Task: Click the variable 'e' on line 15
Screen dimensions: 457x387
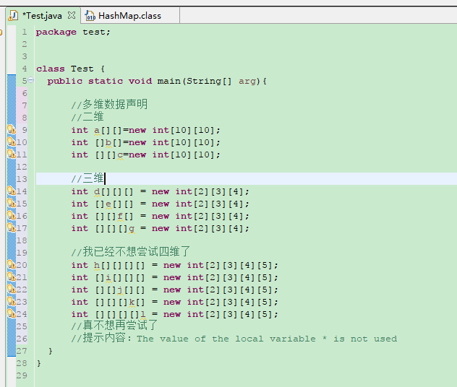Action: coord(108,204)
